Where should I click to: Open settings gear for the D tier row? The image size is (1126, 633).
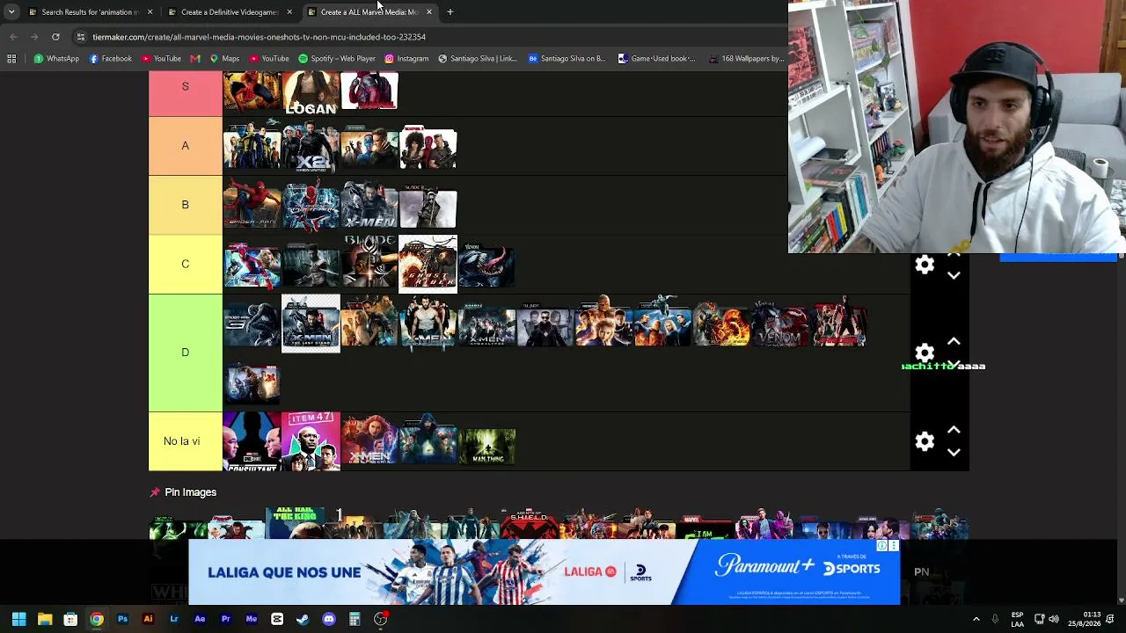pyautogui.click(x=925, y=353)
